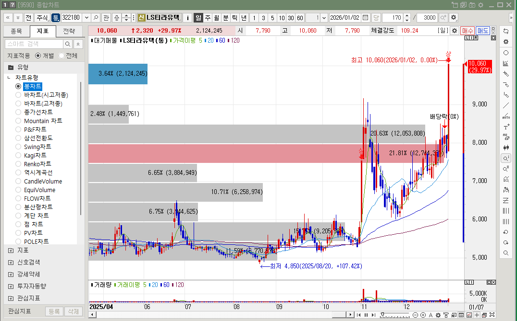Click the blue 매도 sell button
The height and width of the screenshot is (321, 517).
click(x=483, y=31)
